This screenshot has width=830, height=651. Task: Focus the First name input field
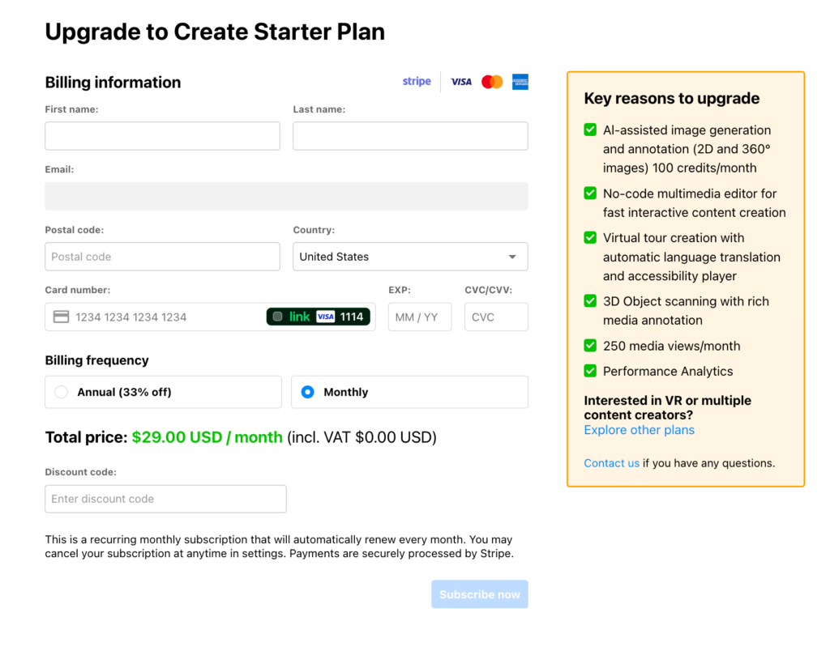click(x=162, y=136)
